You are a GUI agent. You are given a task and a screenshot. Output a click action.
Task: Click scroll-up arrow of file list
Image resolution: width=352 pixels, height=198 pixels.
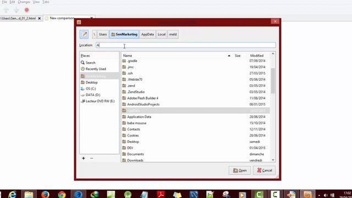tap(273, 54)
